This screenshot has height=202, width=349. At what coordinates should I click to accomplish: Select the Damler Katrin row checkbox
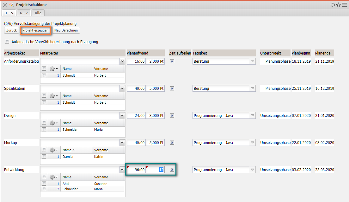tap(44, 157)
